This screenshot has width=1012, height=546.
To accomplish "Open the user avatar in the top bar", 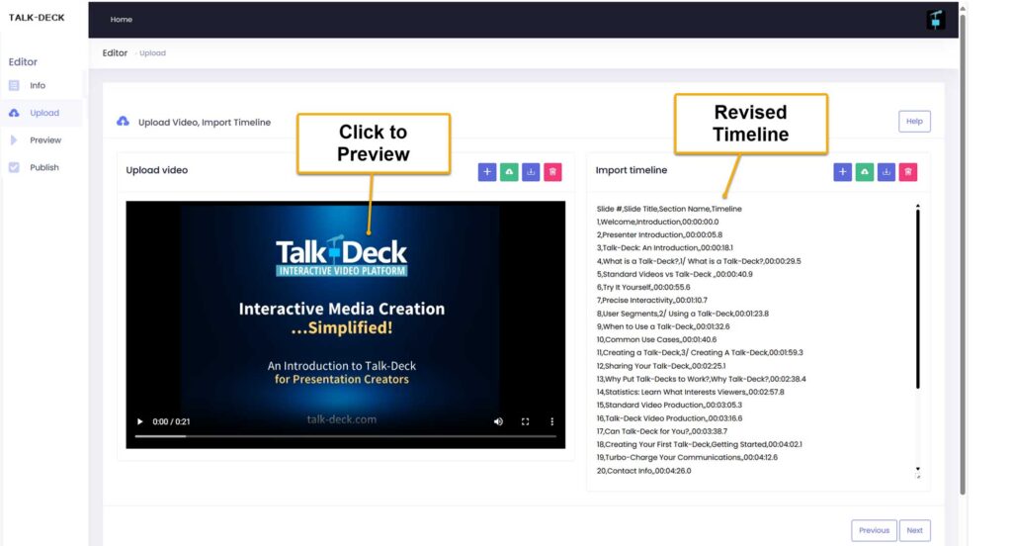I will (x=935, y=20).
